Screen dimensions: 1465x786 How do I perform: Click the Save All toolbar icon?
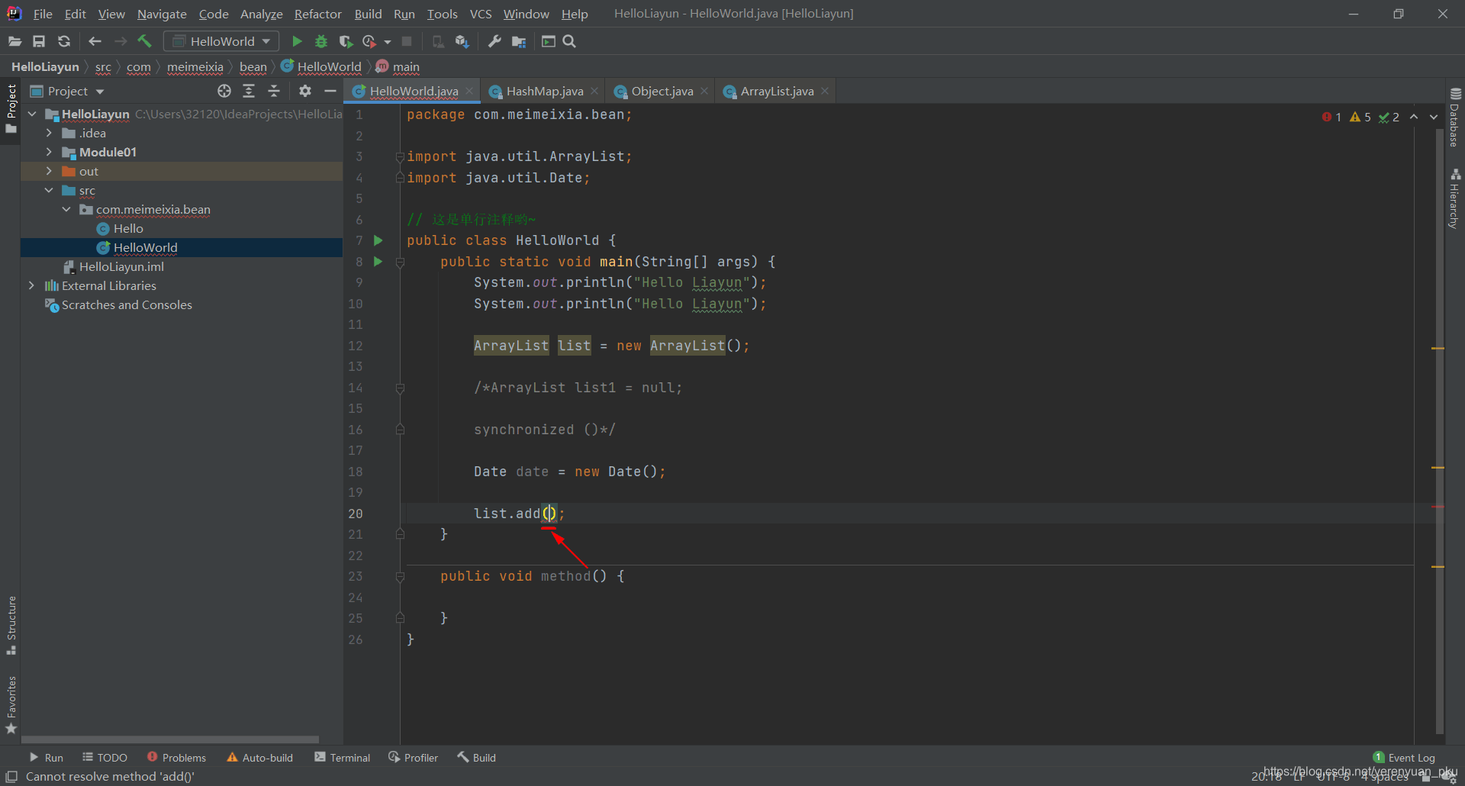(39, 41)
